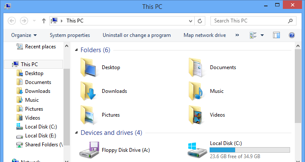
Task: Open Documents in the navigation pane
Action: (34, 82)
